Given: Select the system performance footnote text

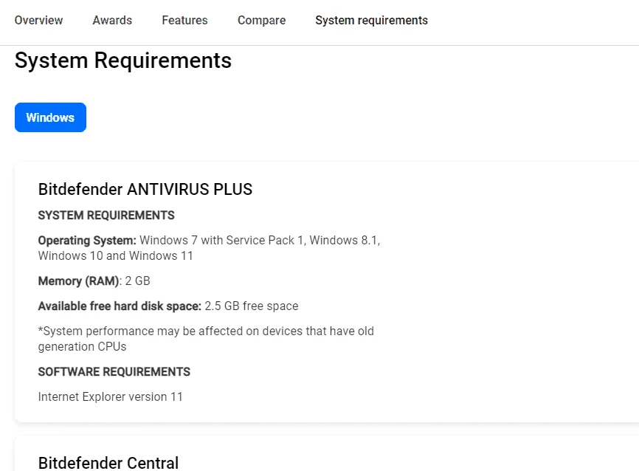Looking at the screenshot, I should coord(206,338).
